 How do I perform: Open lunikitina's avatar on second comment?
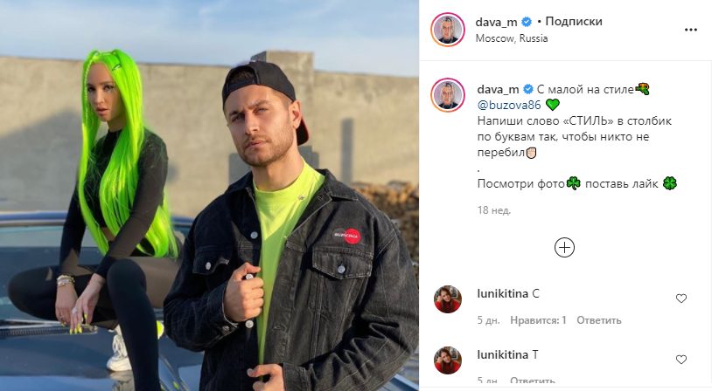448,360
